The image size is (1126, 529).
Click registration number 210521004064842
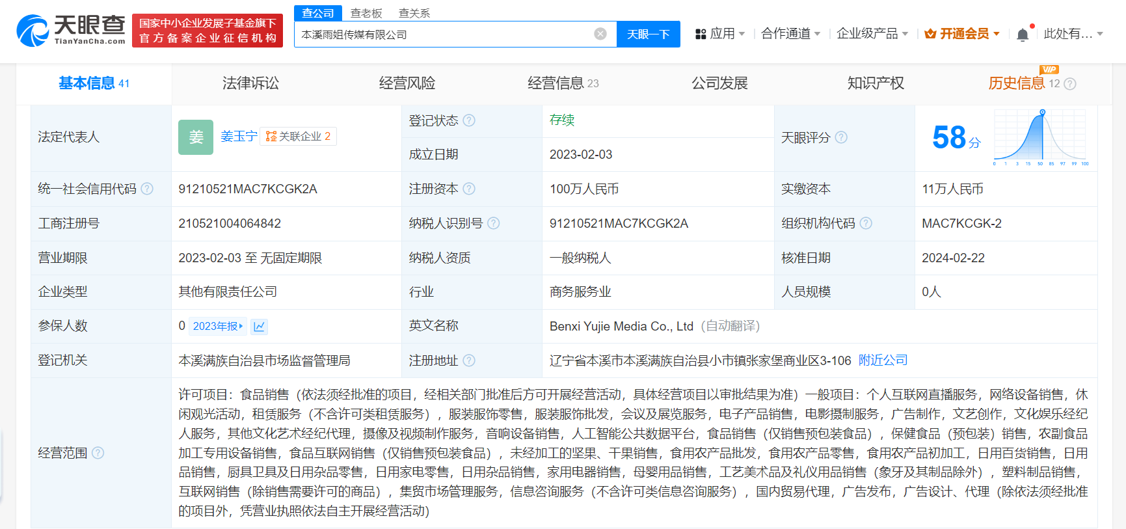pyautogui.click(x=230, y=224)
